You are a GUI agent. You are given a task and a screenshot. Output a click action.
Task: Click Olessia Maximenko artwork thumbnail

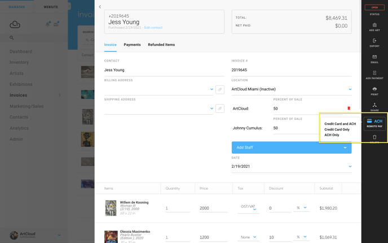tap(111, 237)
